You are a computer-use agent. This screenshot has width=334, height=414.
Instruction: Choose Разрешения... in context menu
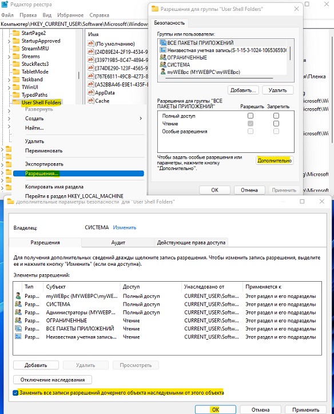click(x=78, y=174)
